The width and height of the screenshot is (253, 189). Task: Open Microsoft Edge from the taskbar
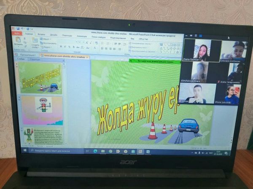click(95, 151)
